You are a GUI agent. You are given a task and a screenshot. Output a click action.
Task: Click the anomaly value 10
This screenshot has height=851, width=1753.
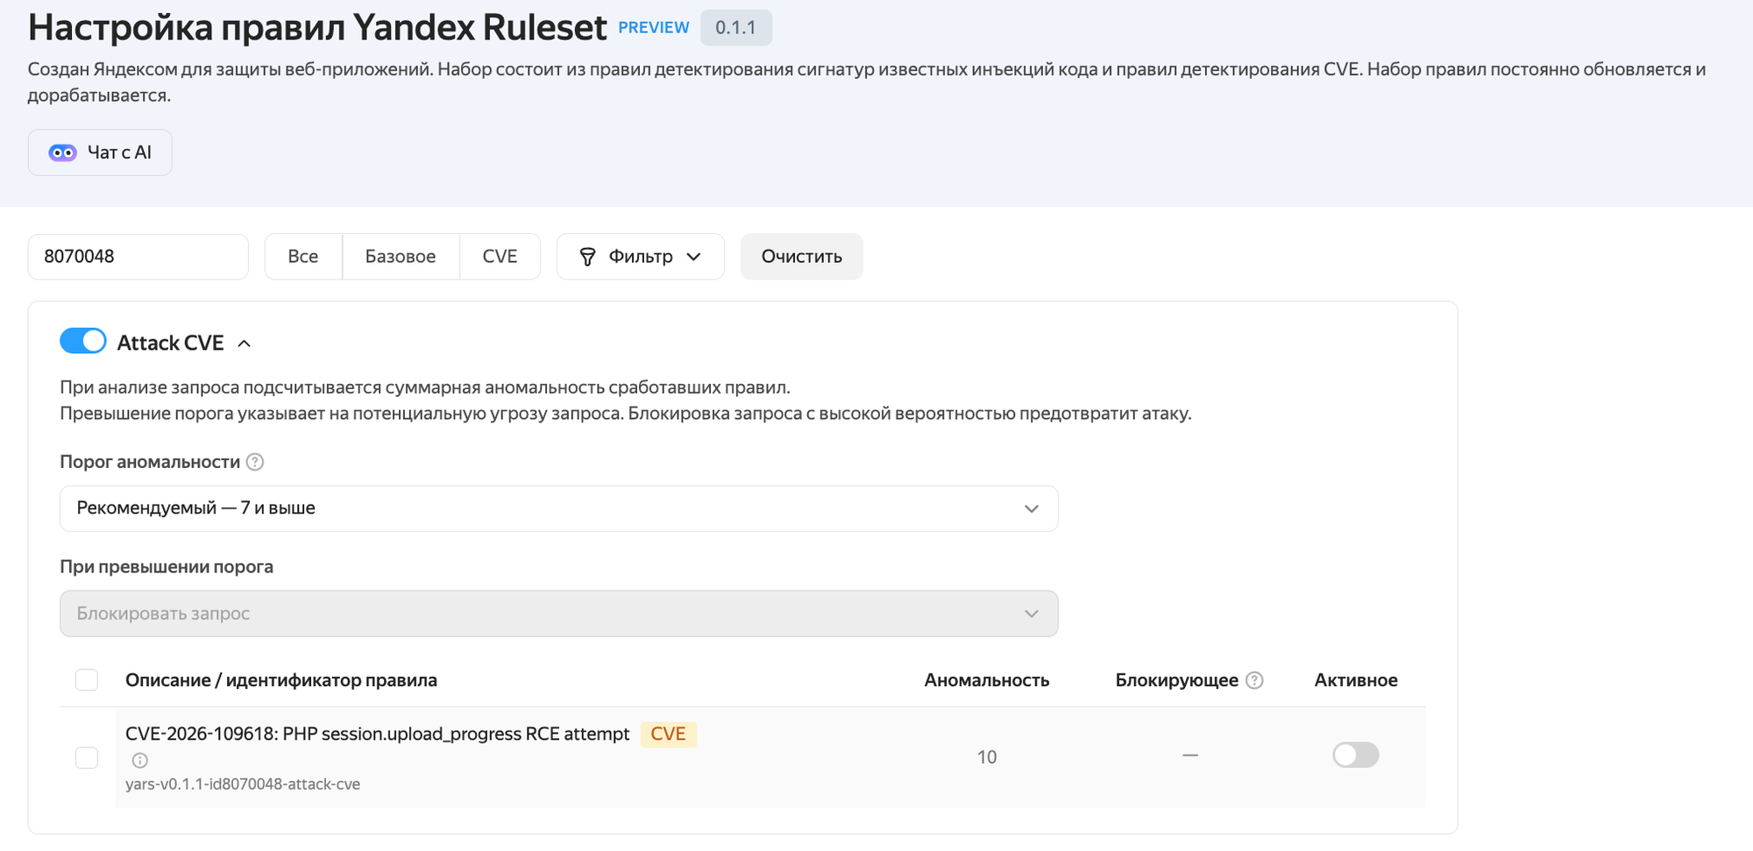click(987, 757)
